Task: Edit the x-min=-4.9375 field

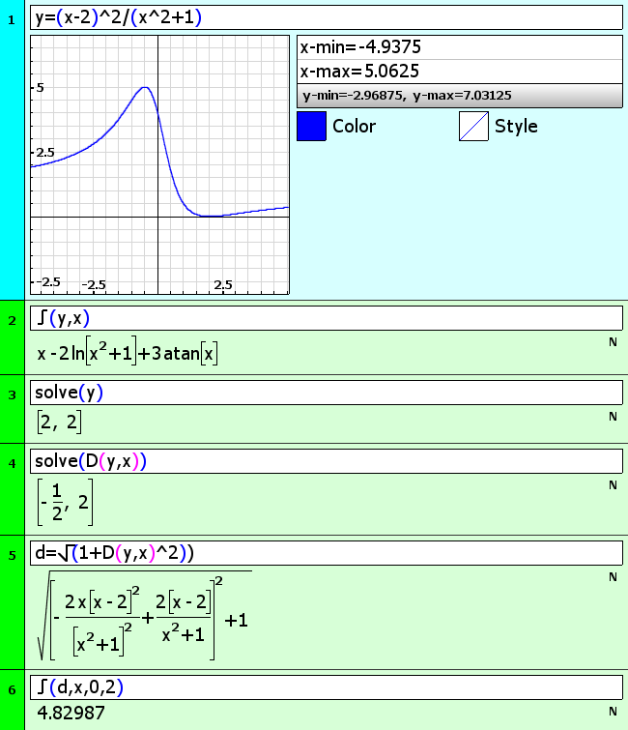Action: [459, 48]
